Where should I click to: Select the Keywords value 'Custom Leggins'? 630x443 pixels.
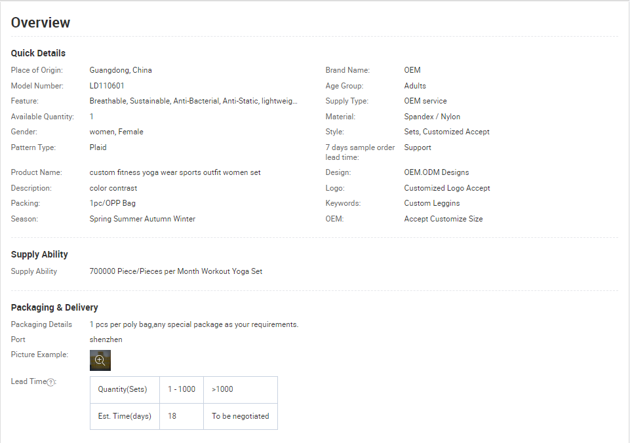click(432, 203)
